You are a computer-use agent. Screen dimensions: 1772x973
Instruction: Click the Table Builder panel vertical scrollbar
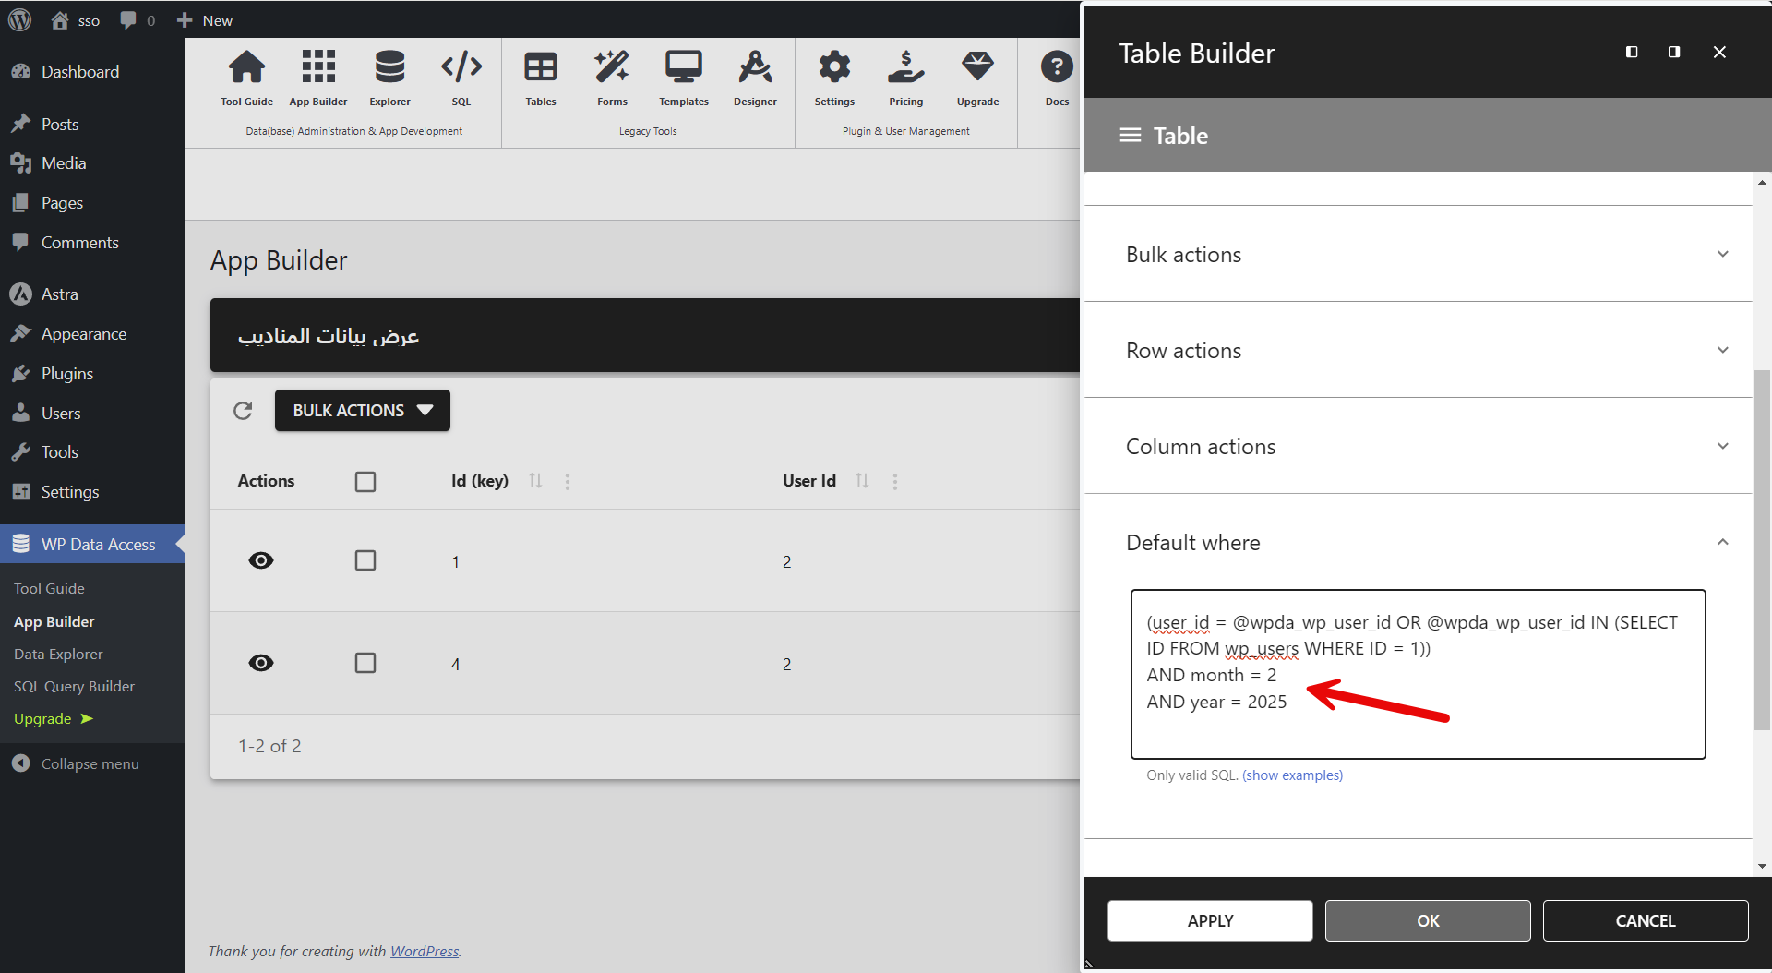[1762, 549]
